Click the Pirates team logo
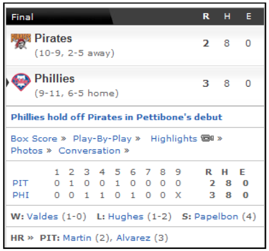The width and height of the screenshot is (269, 251). tap(21, 41)
